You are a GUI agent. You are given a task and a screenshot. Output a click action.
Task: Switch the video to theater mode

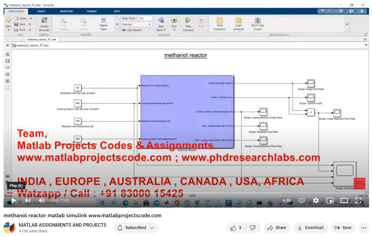344,200
